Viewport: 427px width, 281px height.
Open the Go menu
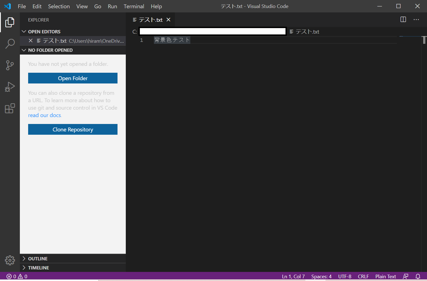[98, 6]
